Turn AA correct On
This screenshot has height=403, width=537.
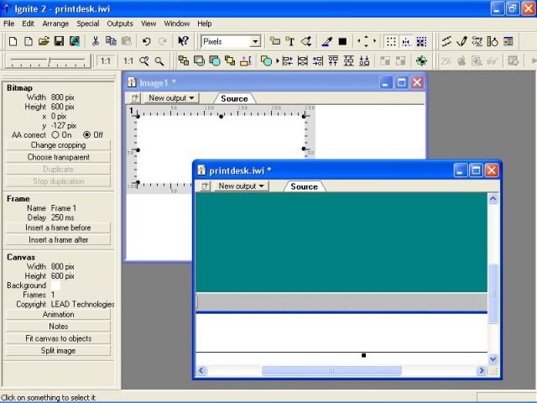(x=56, y=134)
